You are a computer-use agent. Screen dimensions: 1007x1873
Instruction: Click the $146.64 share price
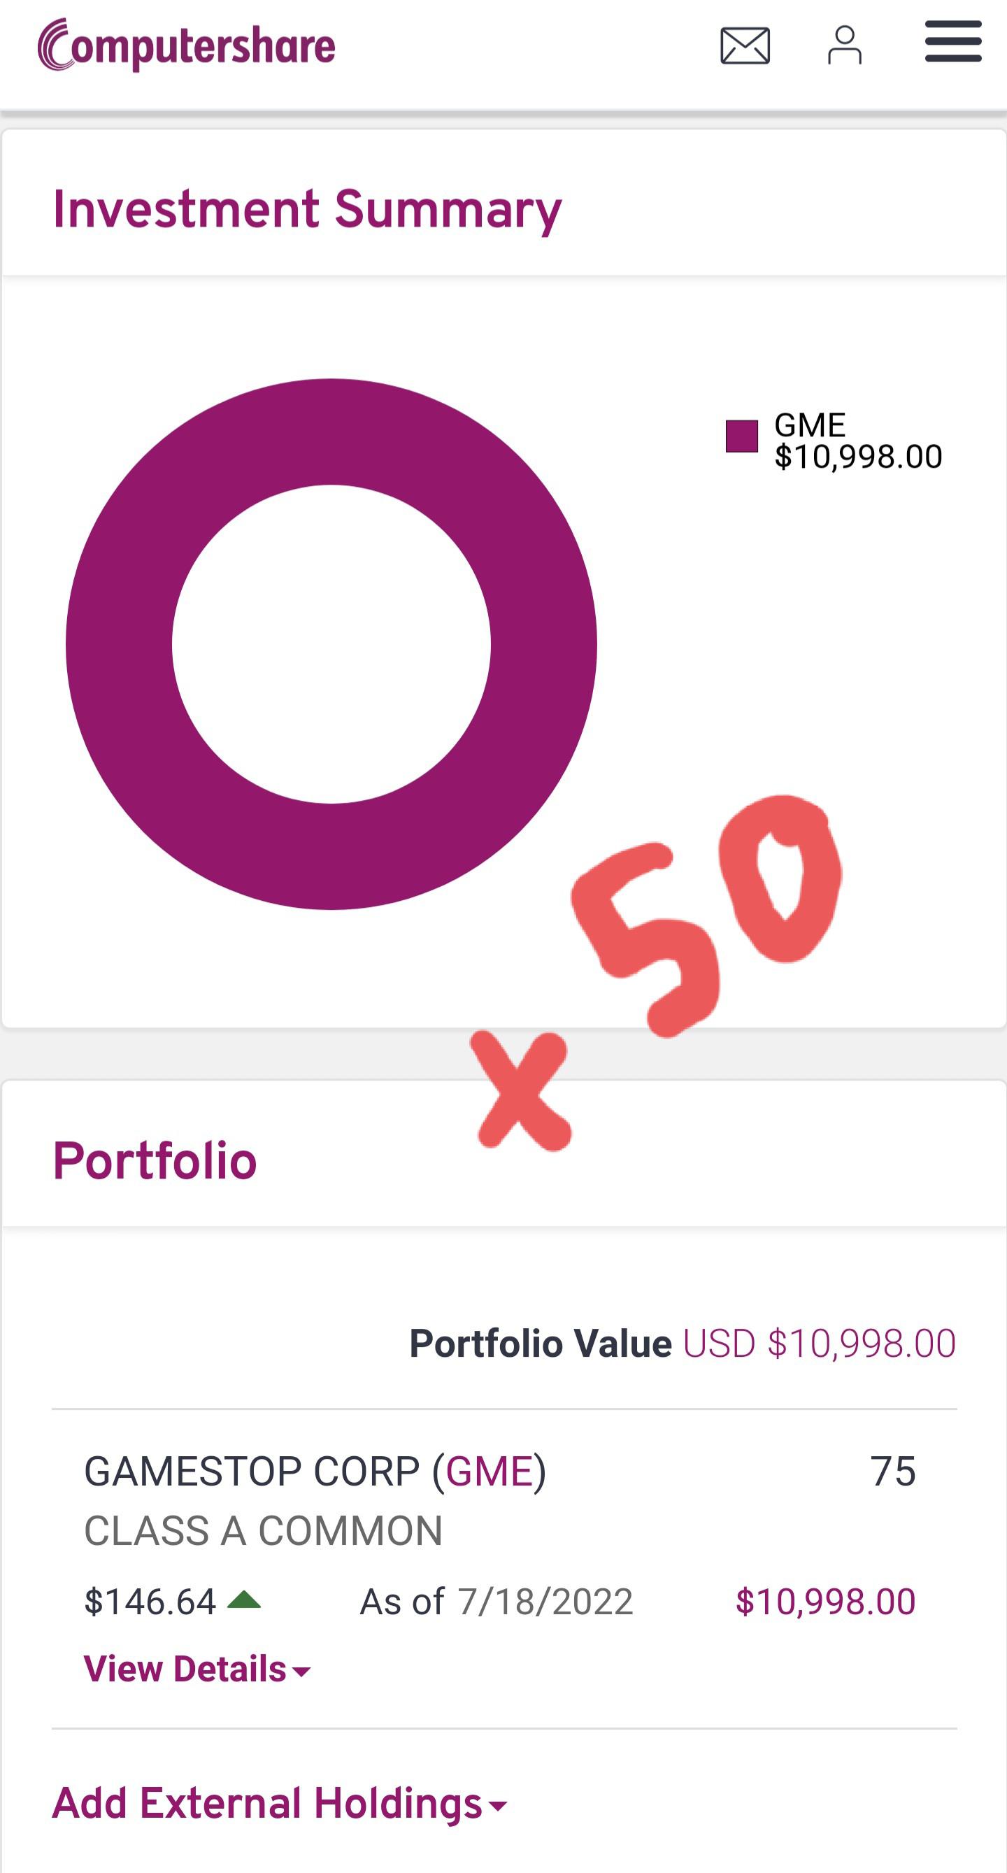click(150, 1601)
